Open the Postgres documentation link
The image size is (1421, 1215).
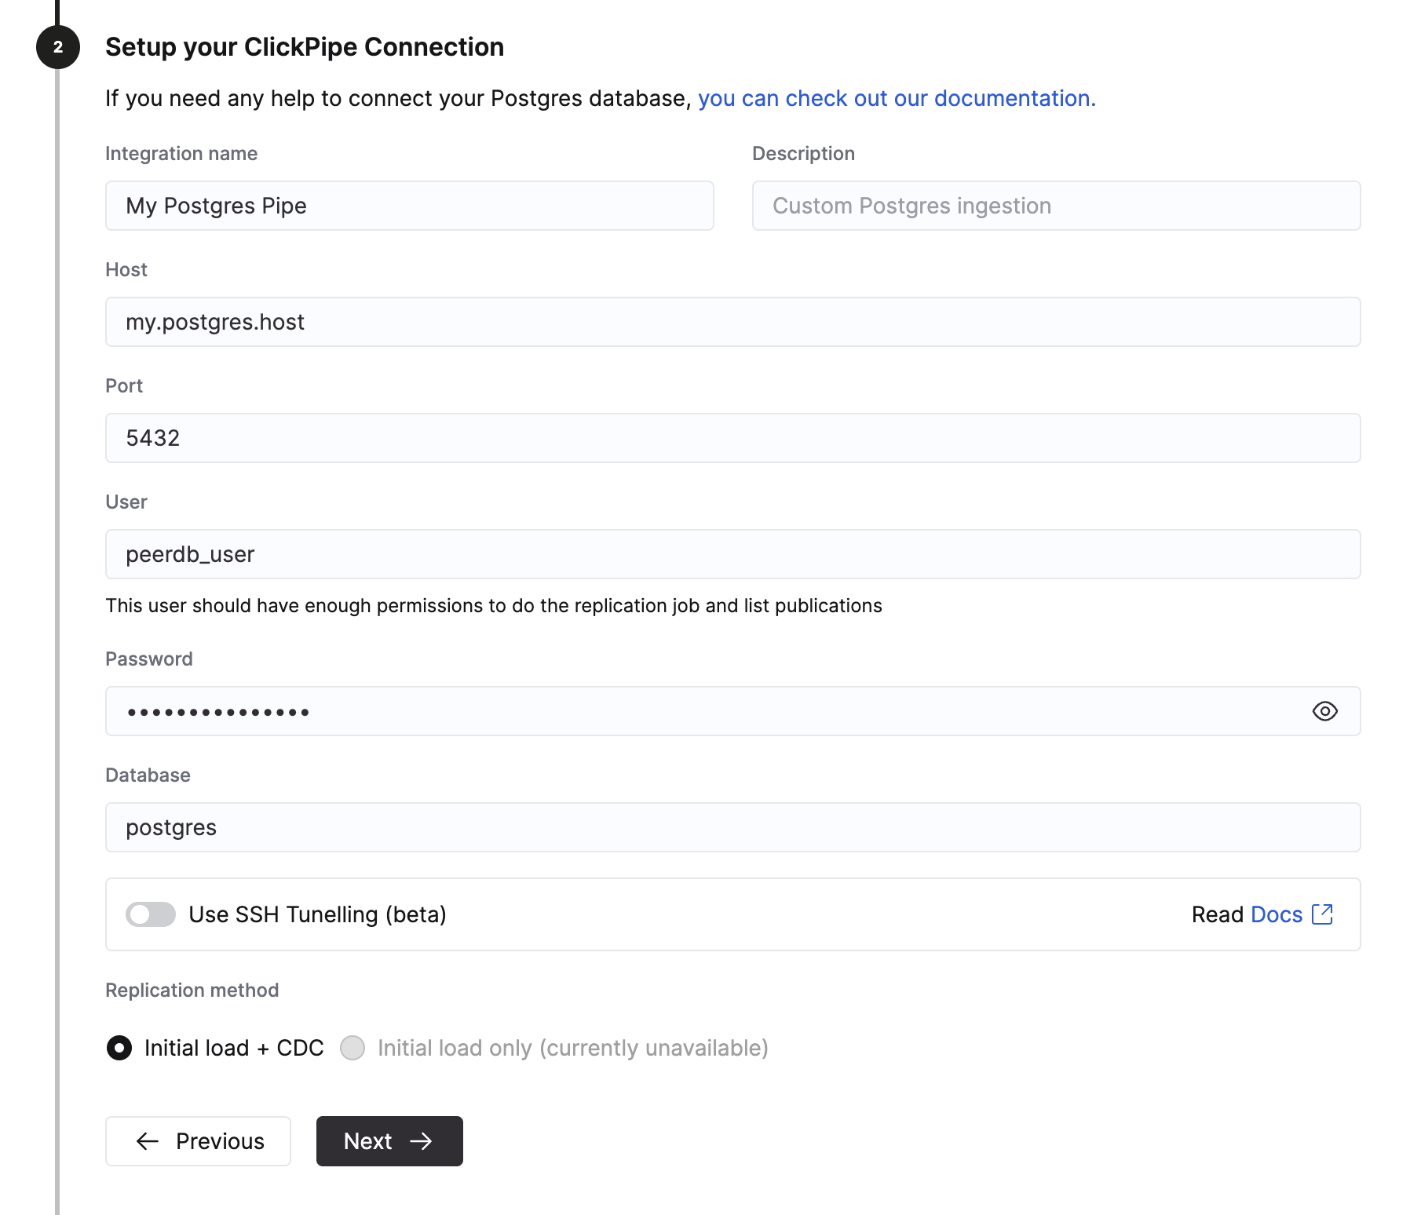pos(896,99)
